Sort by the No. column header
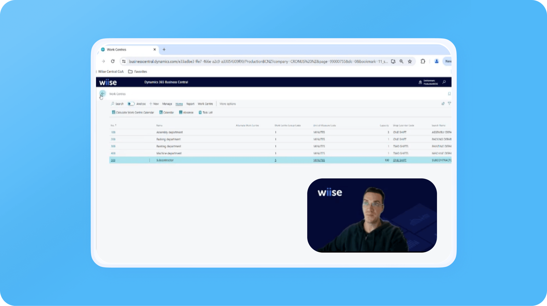Screen dimensions: 547x306 tap(114, 126)
